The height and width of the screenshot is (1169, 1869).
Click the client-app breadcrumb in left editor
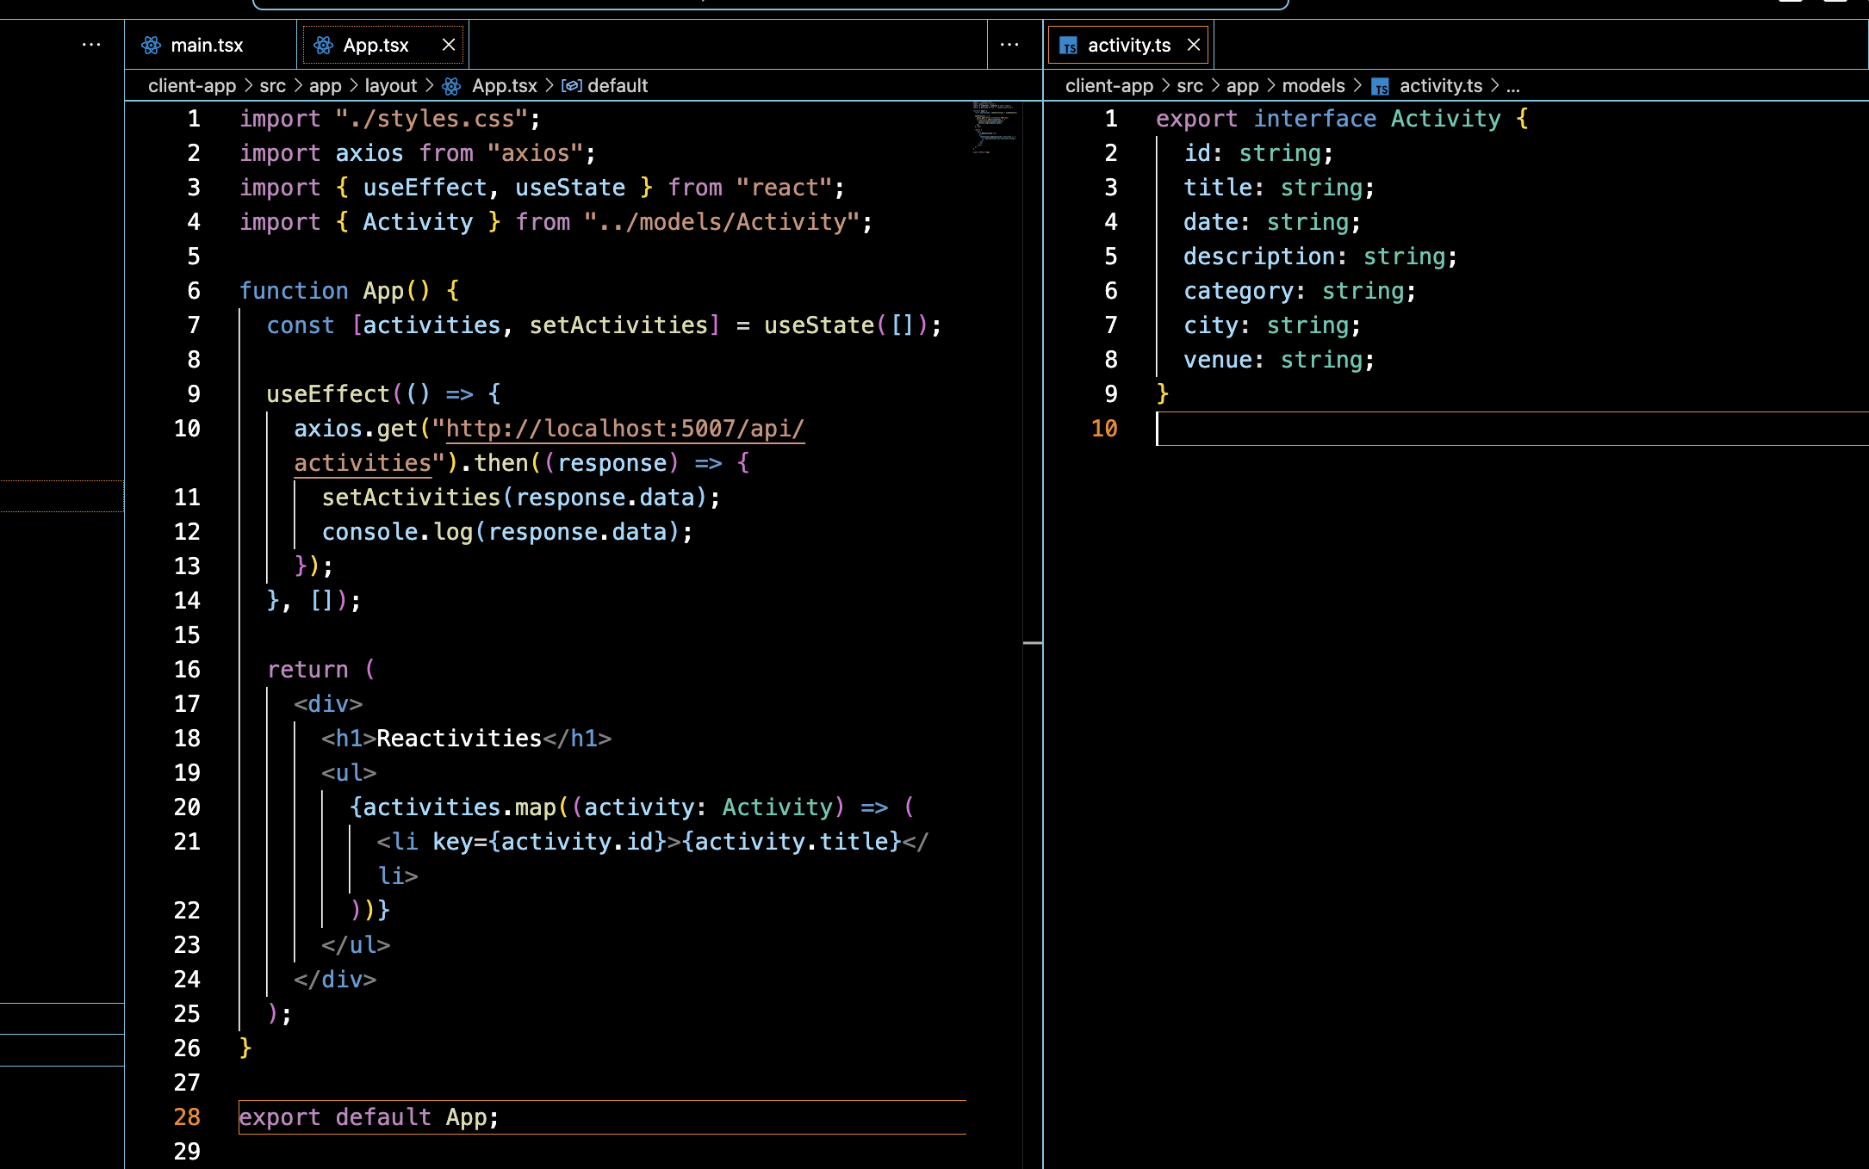[x=191, y=86]
